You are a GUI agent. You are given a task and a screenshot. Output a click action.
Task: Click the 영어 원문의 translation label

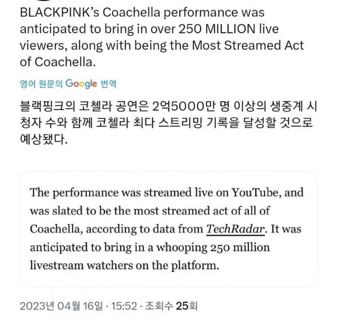pos(41,84)
